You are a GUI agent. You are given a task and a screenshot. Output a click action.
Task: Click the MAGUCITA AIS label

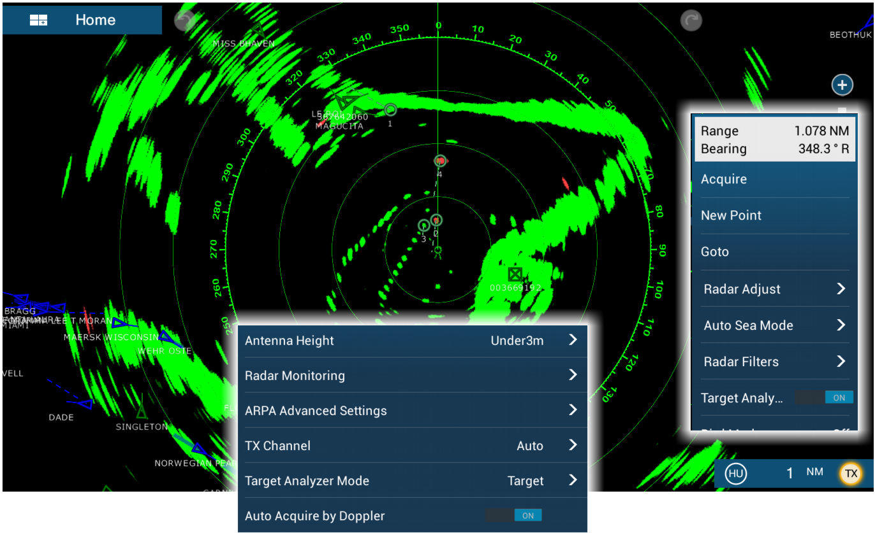pos(339,126)
